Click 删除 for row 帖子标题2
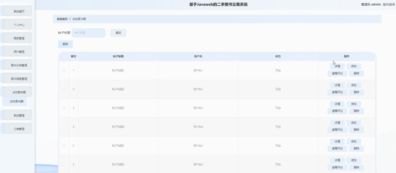The width and height of the screenshot is (396, 173). [x=356, y=93]
